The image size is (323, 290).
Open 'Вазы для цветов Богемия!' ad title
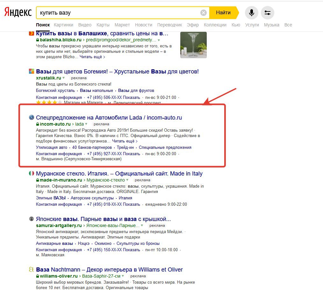click(118, 72)
